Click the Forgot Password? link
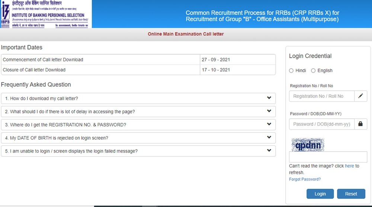 click(x=305, y=179)
